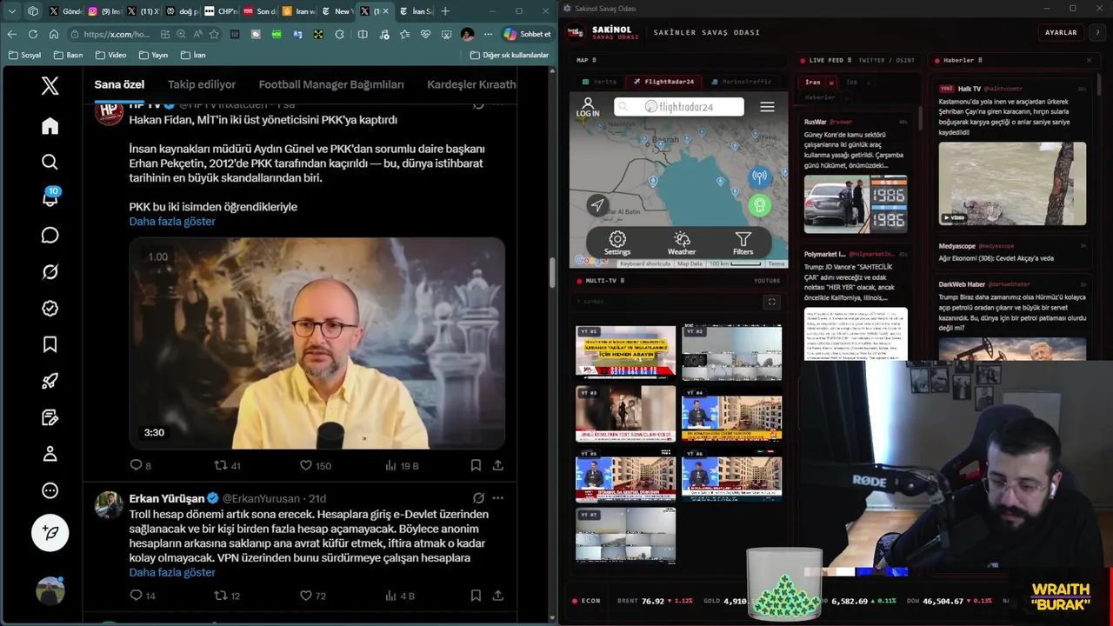Select MarineTraffic map tab

tap(741, 82)
